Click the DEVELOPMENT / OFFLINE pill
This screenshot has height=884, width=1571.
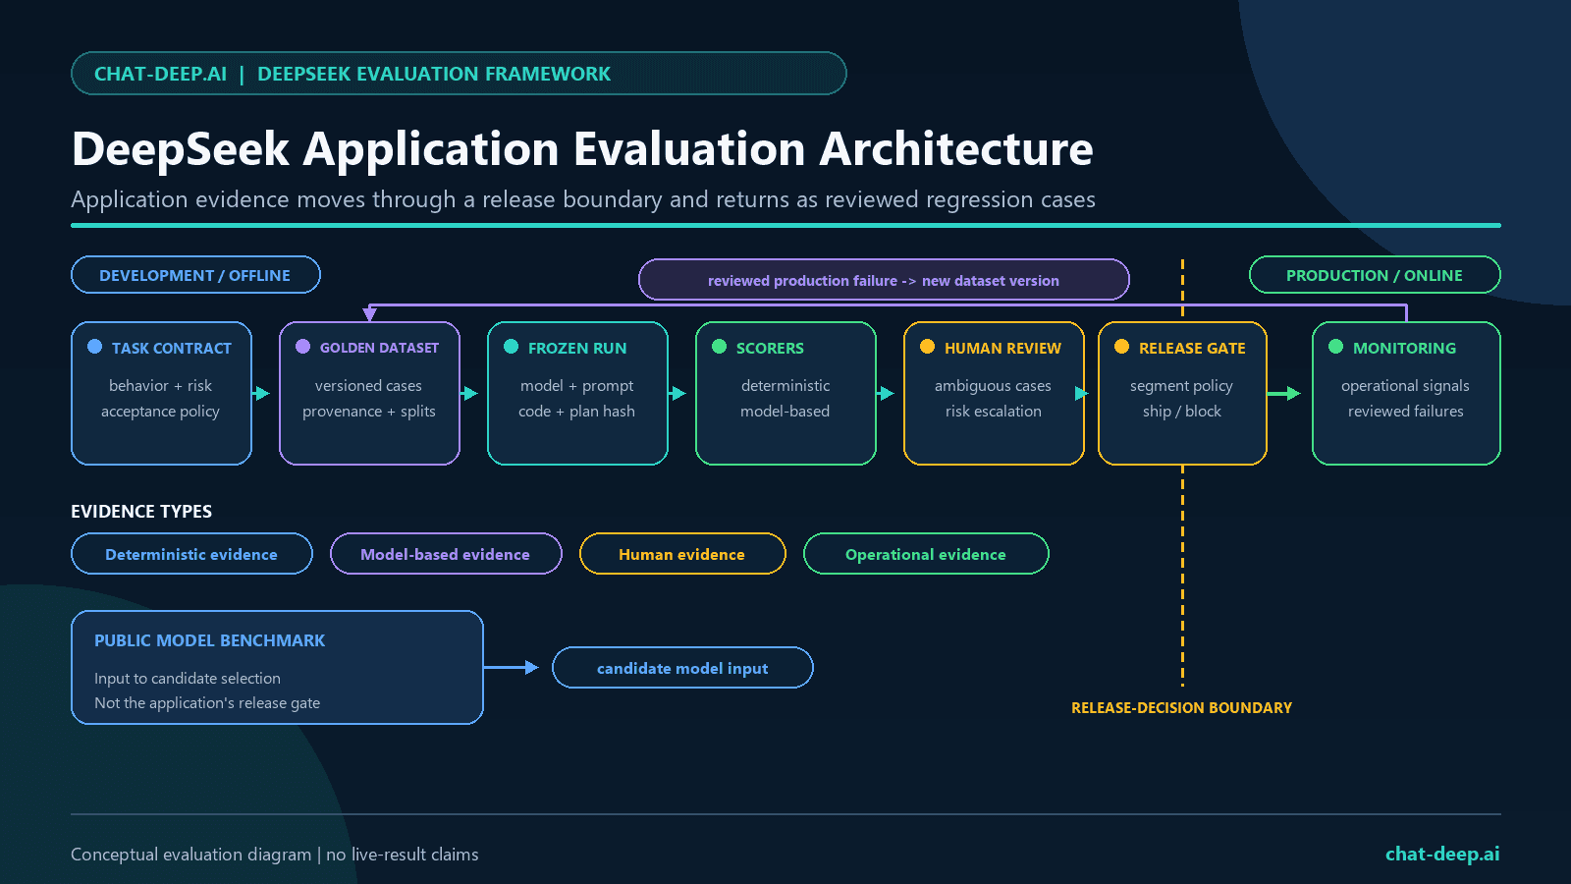point(195,275)
